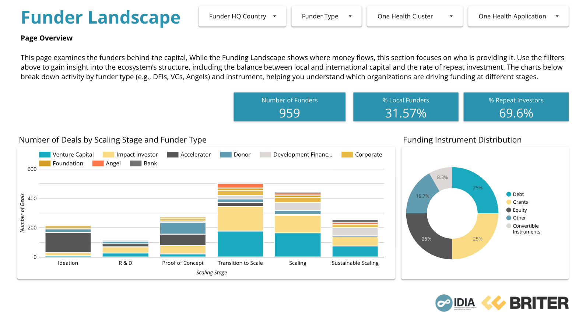Click the Venture Capital legend swatch
This screenshot has width=586, height=316.
coord(45,155)
